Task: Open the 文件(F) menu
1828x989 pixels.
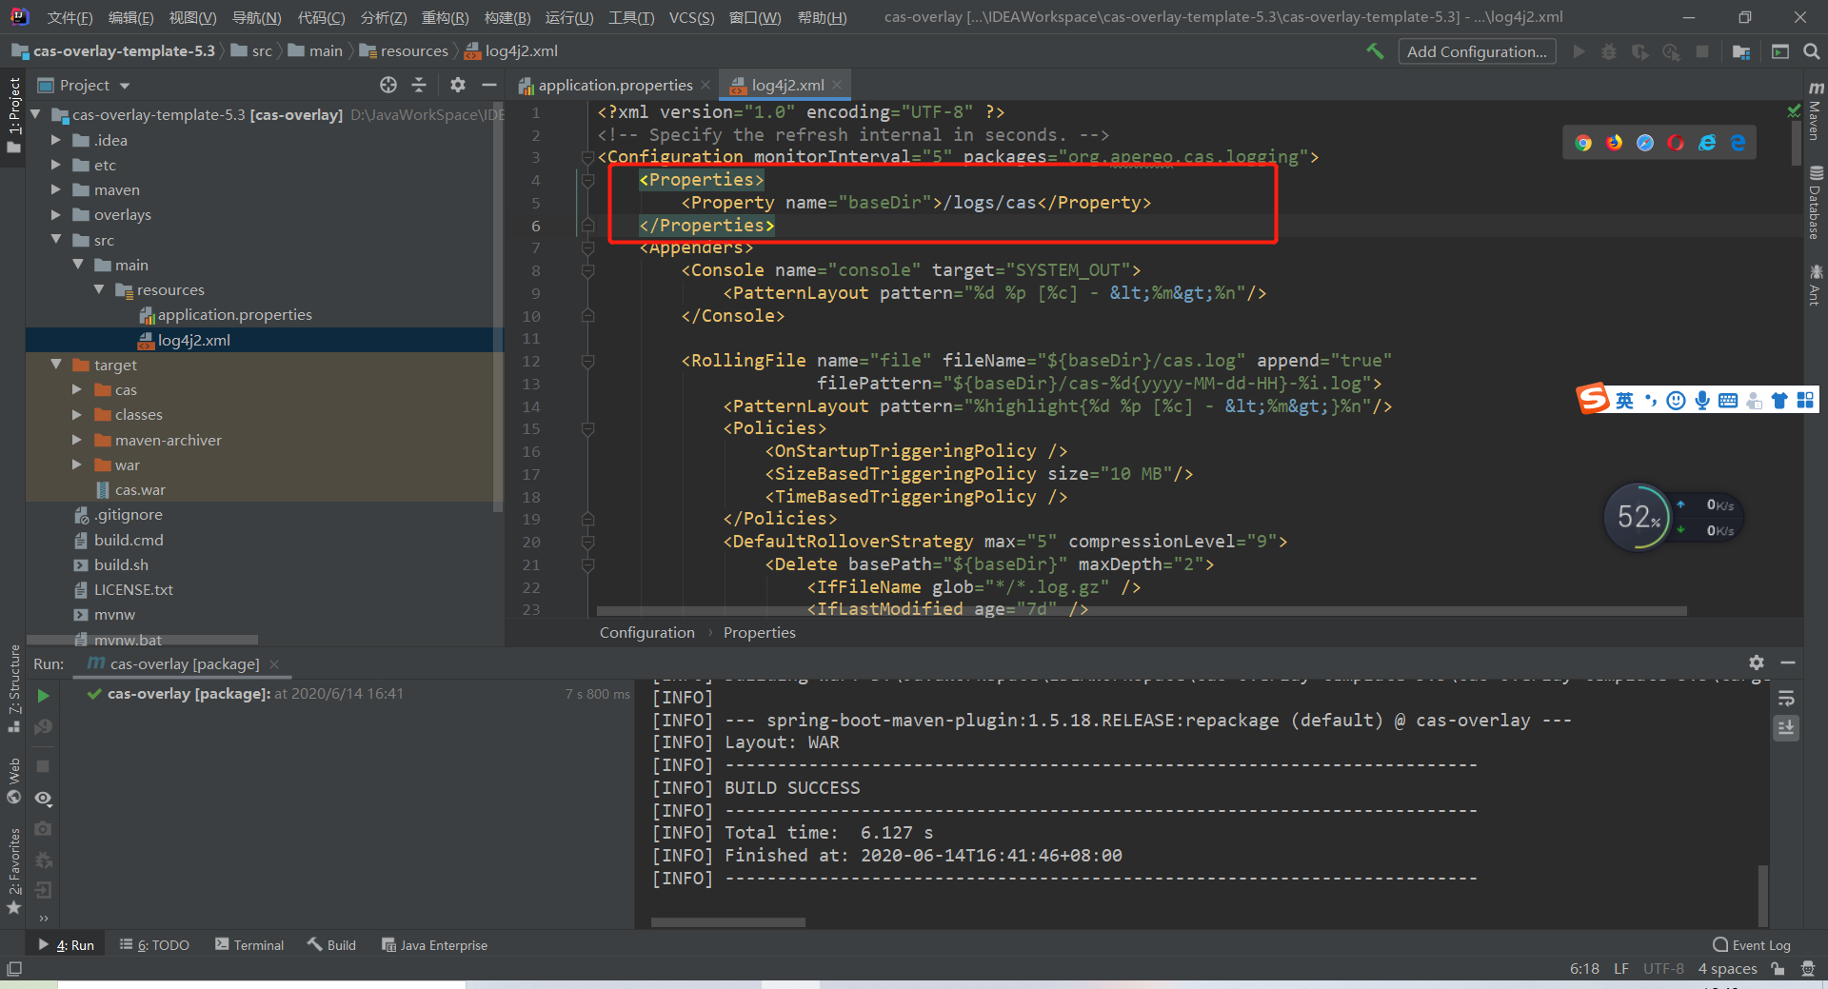Action: click(70, 17)
